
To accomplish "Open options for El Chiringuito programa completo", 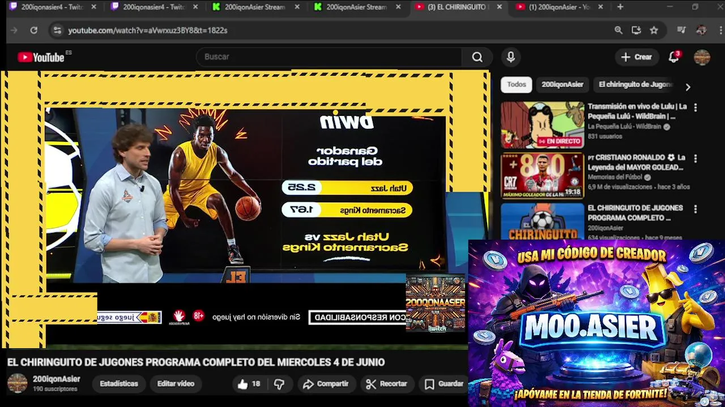I will coord(696,209).
